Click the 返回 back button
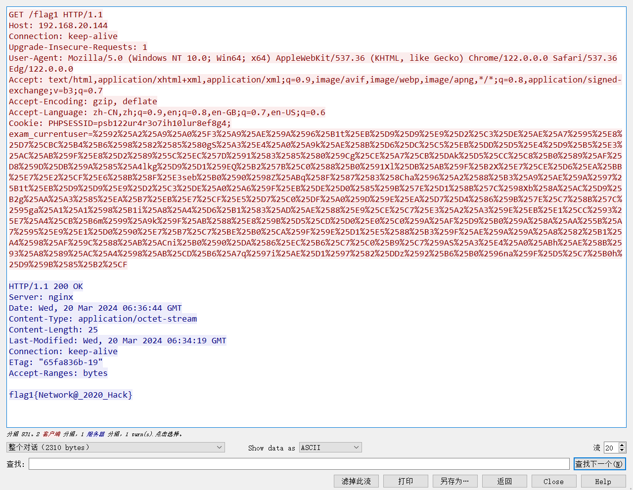Image resolution: width=633 pixels, height=490 pixels. (x=504, y=481)
